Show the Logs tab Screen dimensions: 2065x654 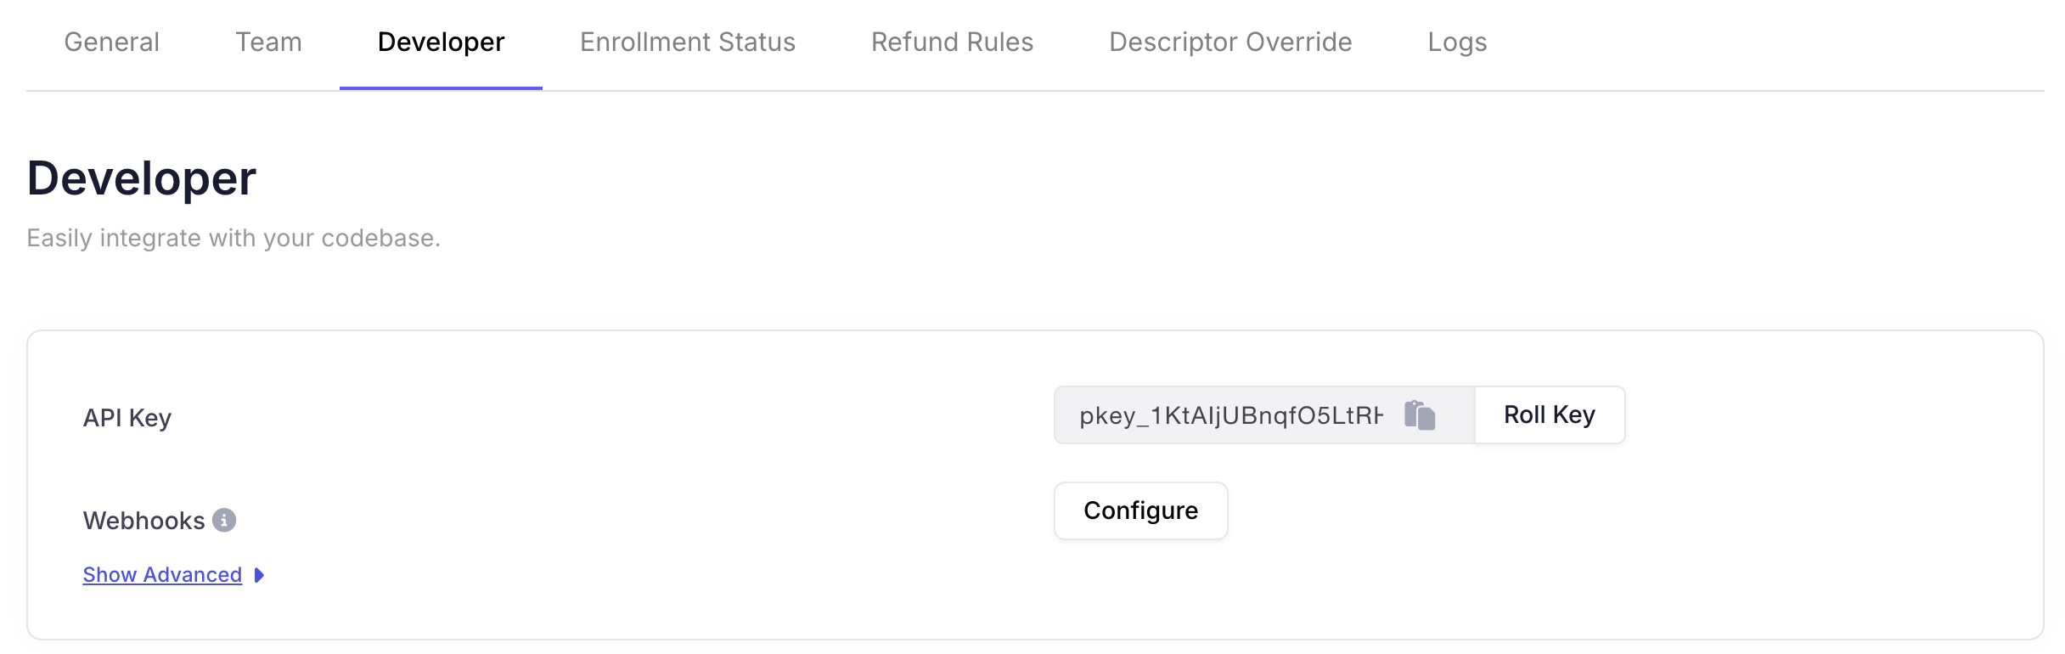pyautogui.click(x=1457, y=42)
